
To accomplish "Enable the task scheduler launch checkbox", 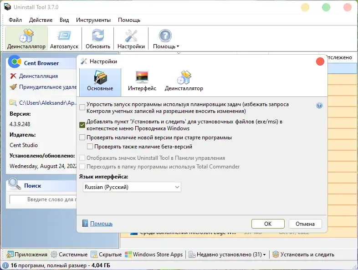I will click(x=82, y=107).
